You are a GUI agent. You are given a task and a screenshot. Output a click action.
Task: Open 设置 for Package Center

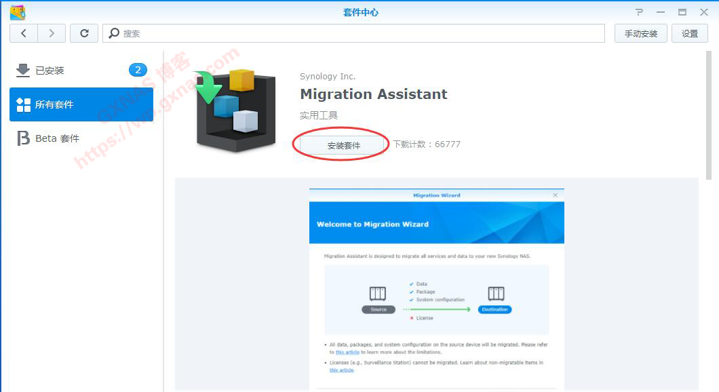click(x=689, y=33)
